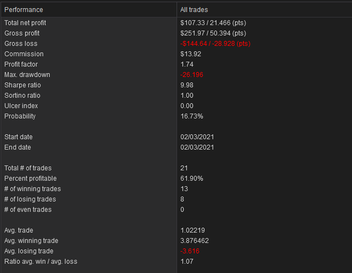Click the Ulcer index row
Screen dimensions: 352x273
pyautogui.click(x=177, y=106)
